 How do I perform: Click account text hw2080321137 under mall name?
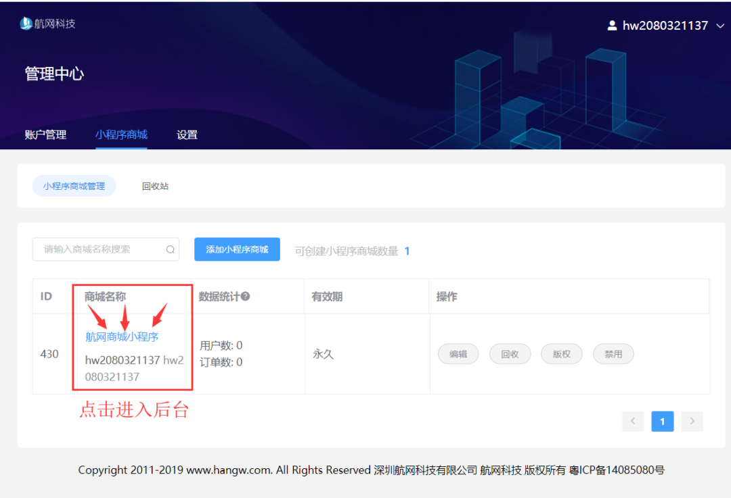click(x=123, y=360)
